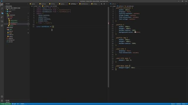The image size is (188, 105).
Task: Open Manage gear menu in activity bar
Action: point(2,101)
